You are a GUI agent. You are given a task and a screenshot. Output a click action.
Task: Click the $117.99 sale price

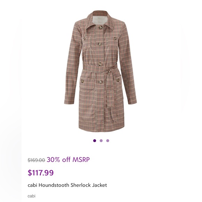[x=41, y=173]
